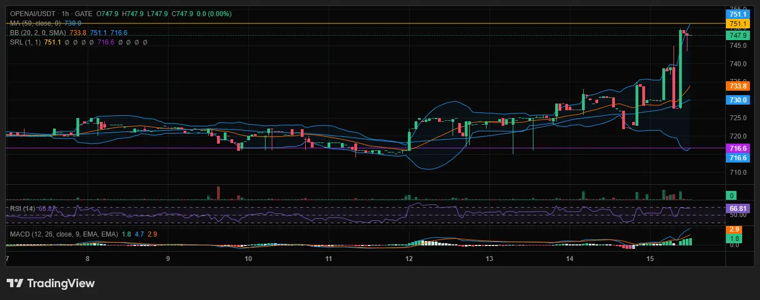
Task: Click the green 0 volume axis label
Action: pos(732,195)
